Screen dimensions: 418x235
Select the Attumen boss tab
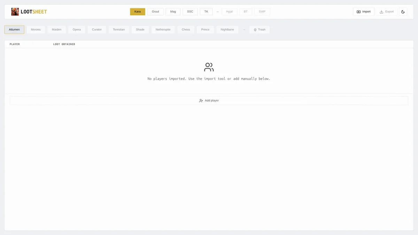(14, 30)
